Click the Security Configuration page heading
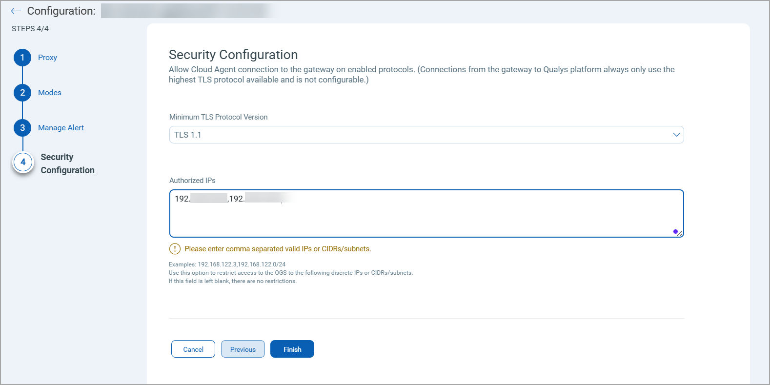 233,55
